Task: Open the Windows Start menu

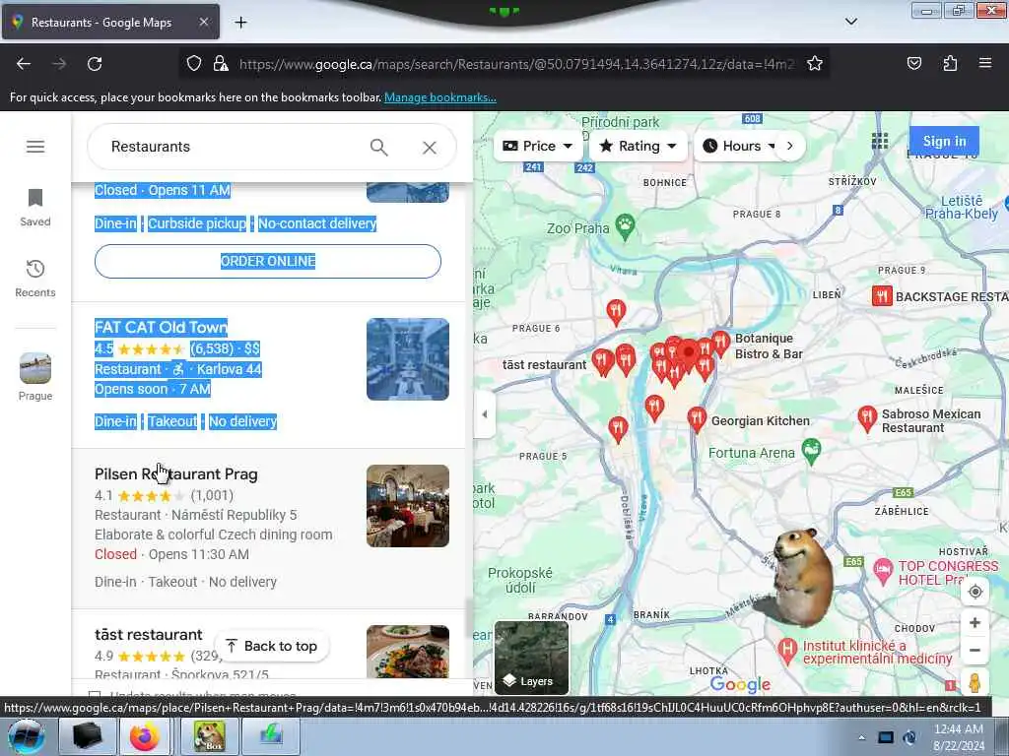Action: click(26, 736)
